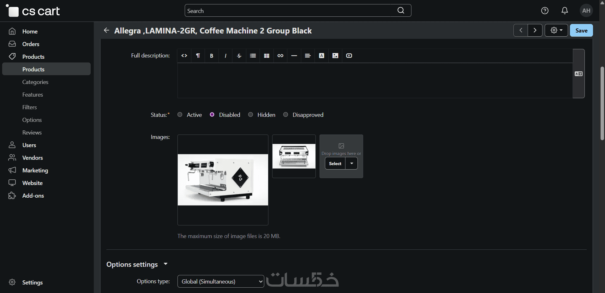
Task: Click the search magnifier icon
Action: click(x=401, y=10)
